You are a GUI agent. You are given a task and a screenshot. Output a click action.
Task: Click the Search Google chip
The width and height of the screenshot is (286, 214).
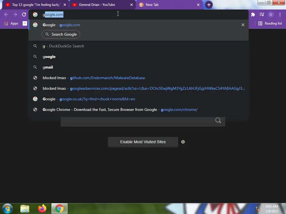click(61, 34)
